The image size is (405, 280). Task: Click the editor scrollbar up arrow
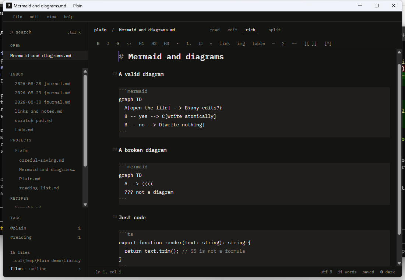pos(399,52)
